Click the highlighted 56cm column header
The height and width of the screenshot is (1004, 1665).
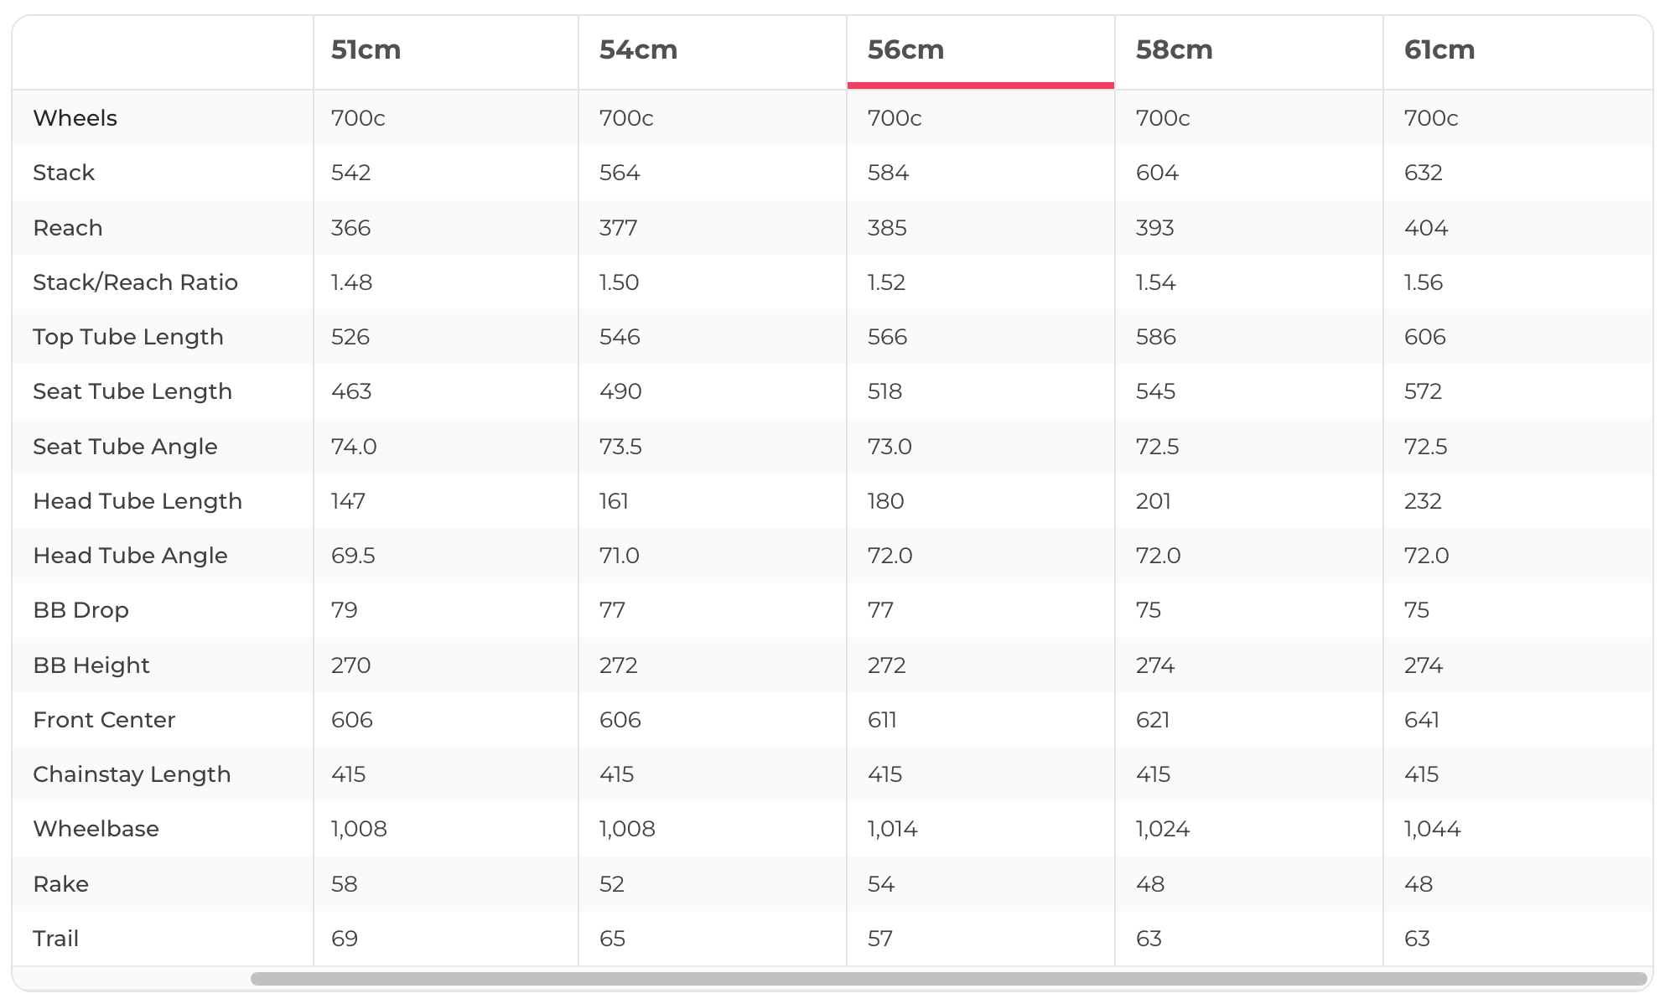click(905, 50)
